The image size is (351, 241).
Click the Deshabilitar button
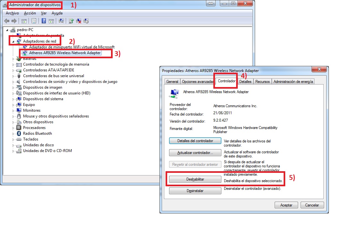coord(195,179)
